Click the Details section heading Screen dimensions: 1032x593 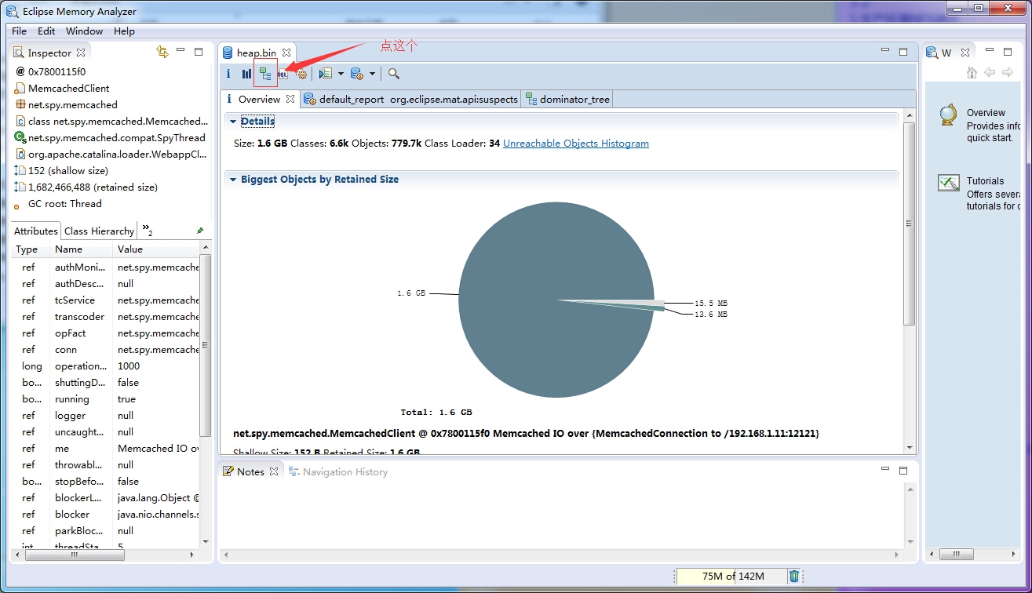[x=257, y=122]
